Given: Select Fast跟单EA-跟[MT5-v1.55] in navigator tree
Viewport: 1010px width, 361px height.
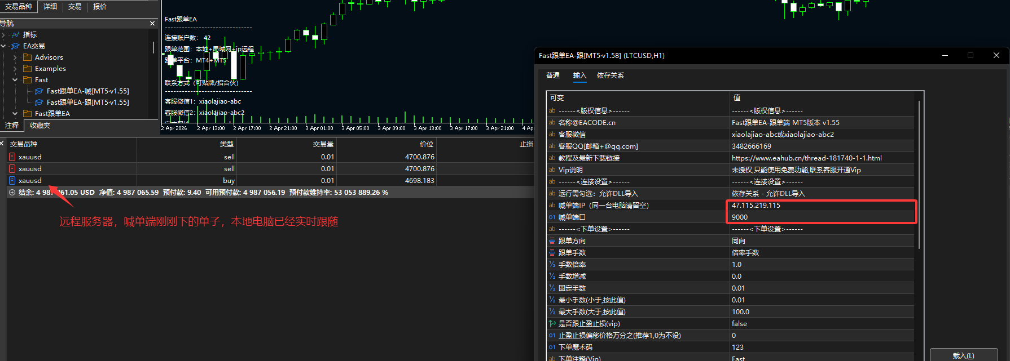Looking at the screenshot, I should pos(88,102).
